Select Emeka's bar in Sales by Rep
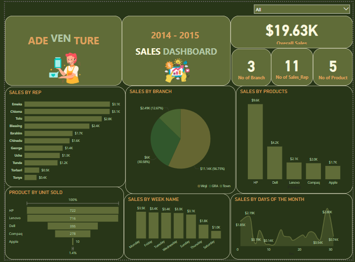Image resolution: width=355 pixels, height=262 pixels. [x=67, y=104]
